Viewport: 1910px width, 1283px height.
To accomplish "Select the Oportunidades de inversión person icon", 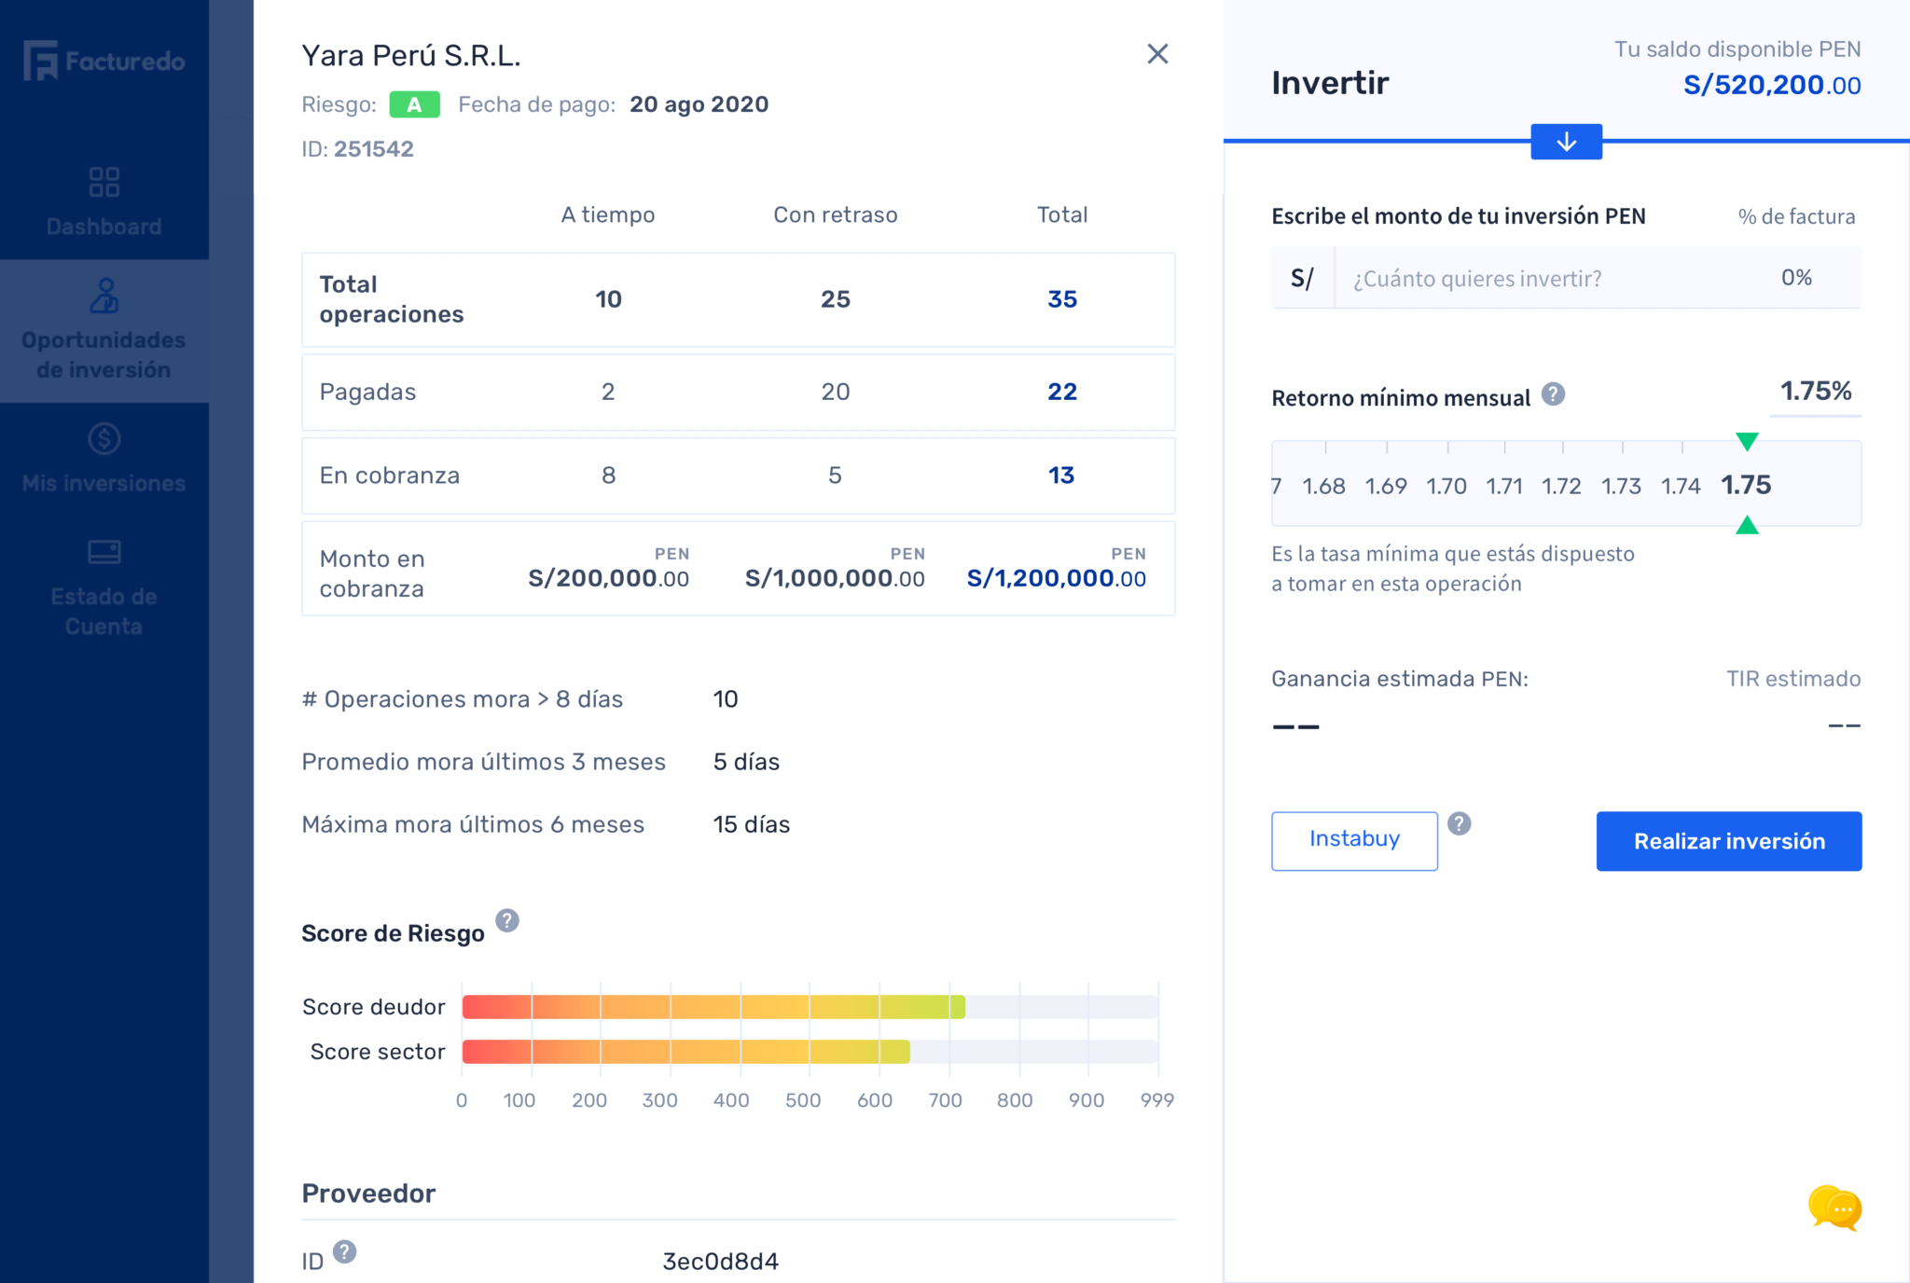I will pyautogui.click(x=104, y=296).
